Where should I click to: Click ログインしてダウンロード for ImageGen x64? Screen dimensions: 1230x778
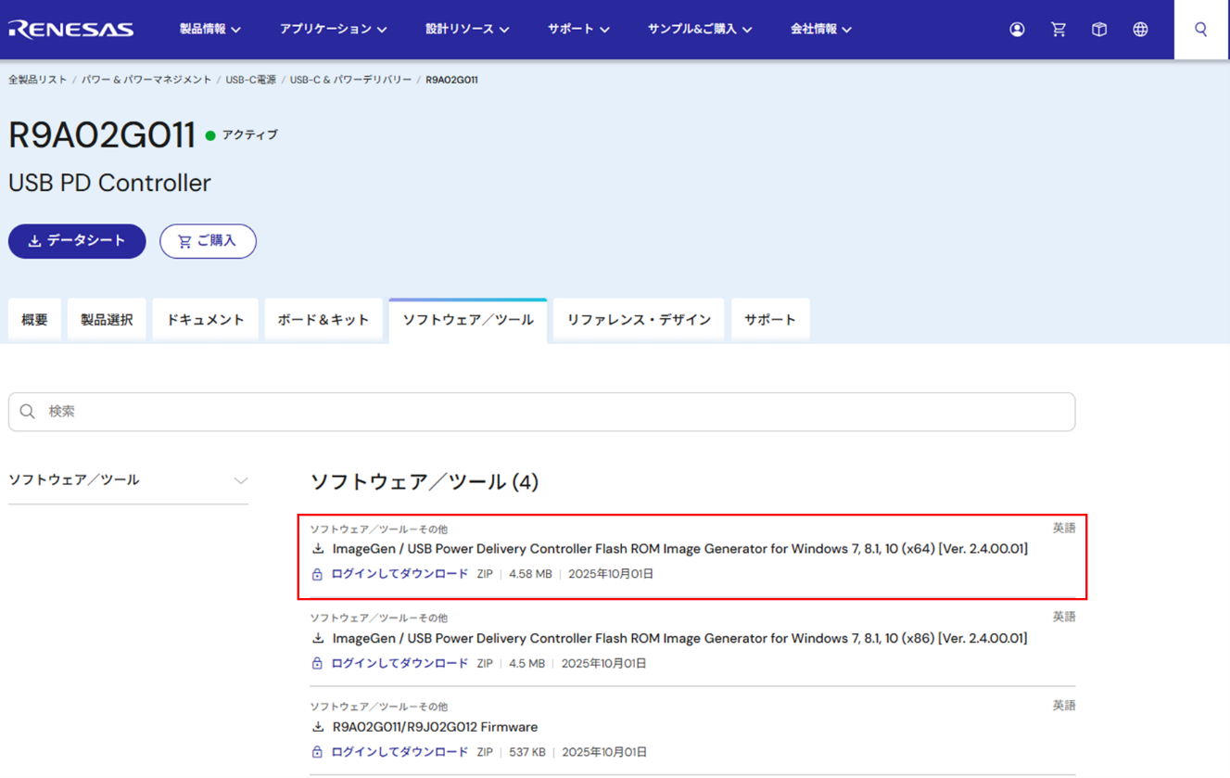pyautogui.click(x=399, y=574)
